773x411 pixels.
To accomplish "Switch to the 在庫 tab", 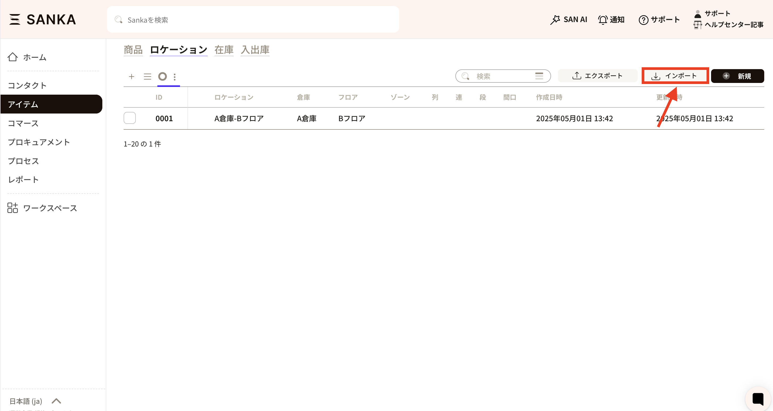I will pos(224,50).
